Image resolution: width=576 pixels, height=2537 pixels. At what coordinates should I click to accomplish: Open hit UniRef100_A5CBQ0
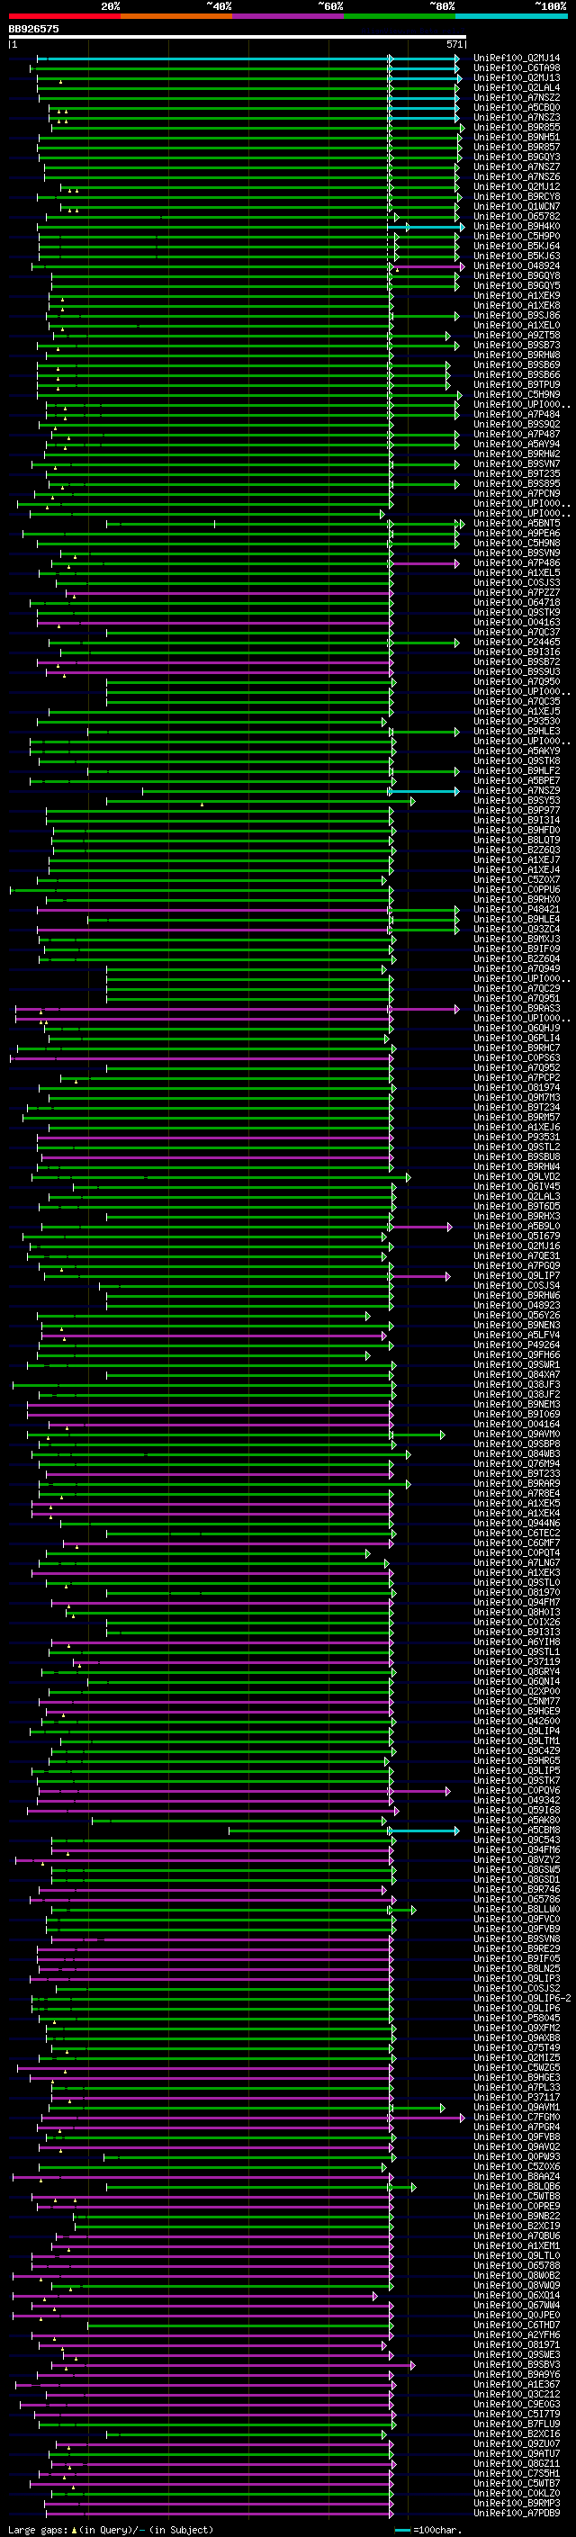[517, 107]
